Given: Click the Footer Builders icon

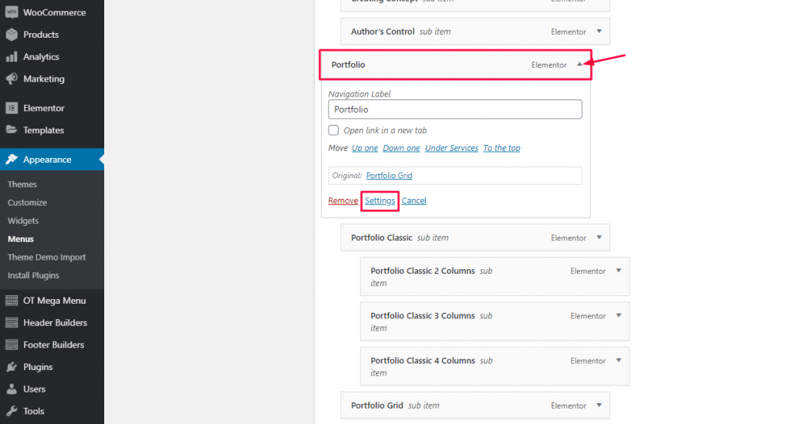Looking at the screenshot, I should coord(12,345).
